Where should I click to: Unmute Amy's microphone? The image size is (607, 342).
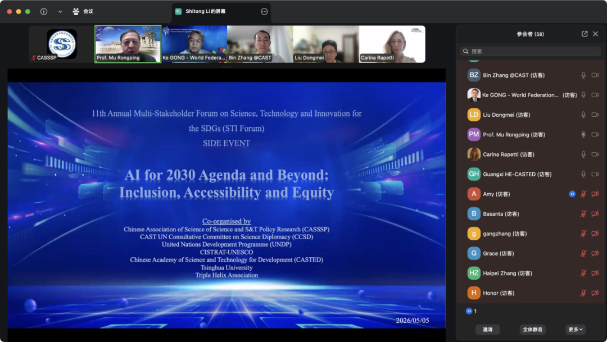point(583,194)
